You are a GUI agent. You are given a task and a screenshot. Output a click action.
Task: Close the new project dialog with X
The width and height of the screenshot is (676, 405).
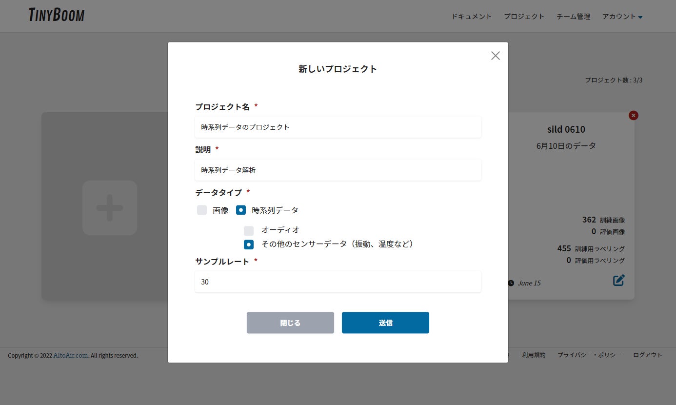[496, 56]
